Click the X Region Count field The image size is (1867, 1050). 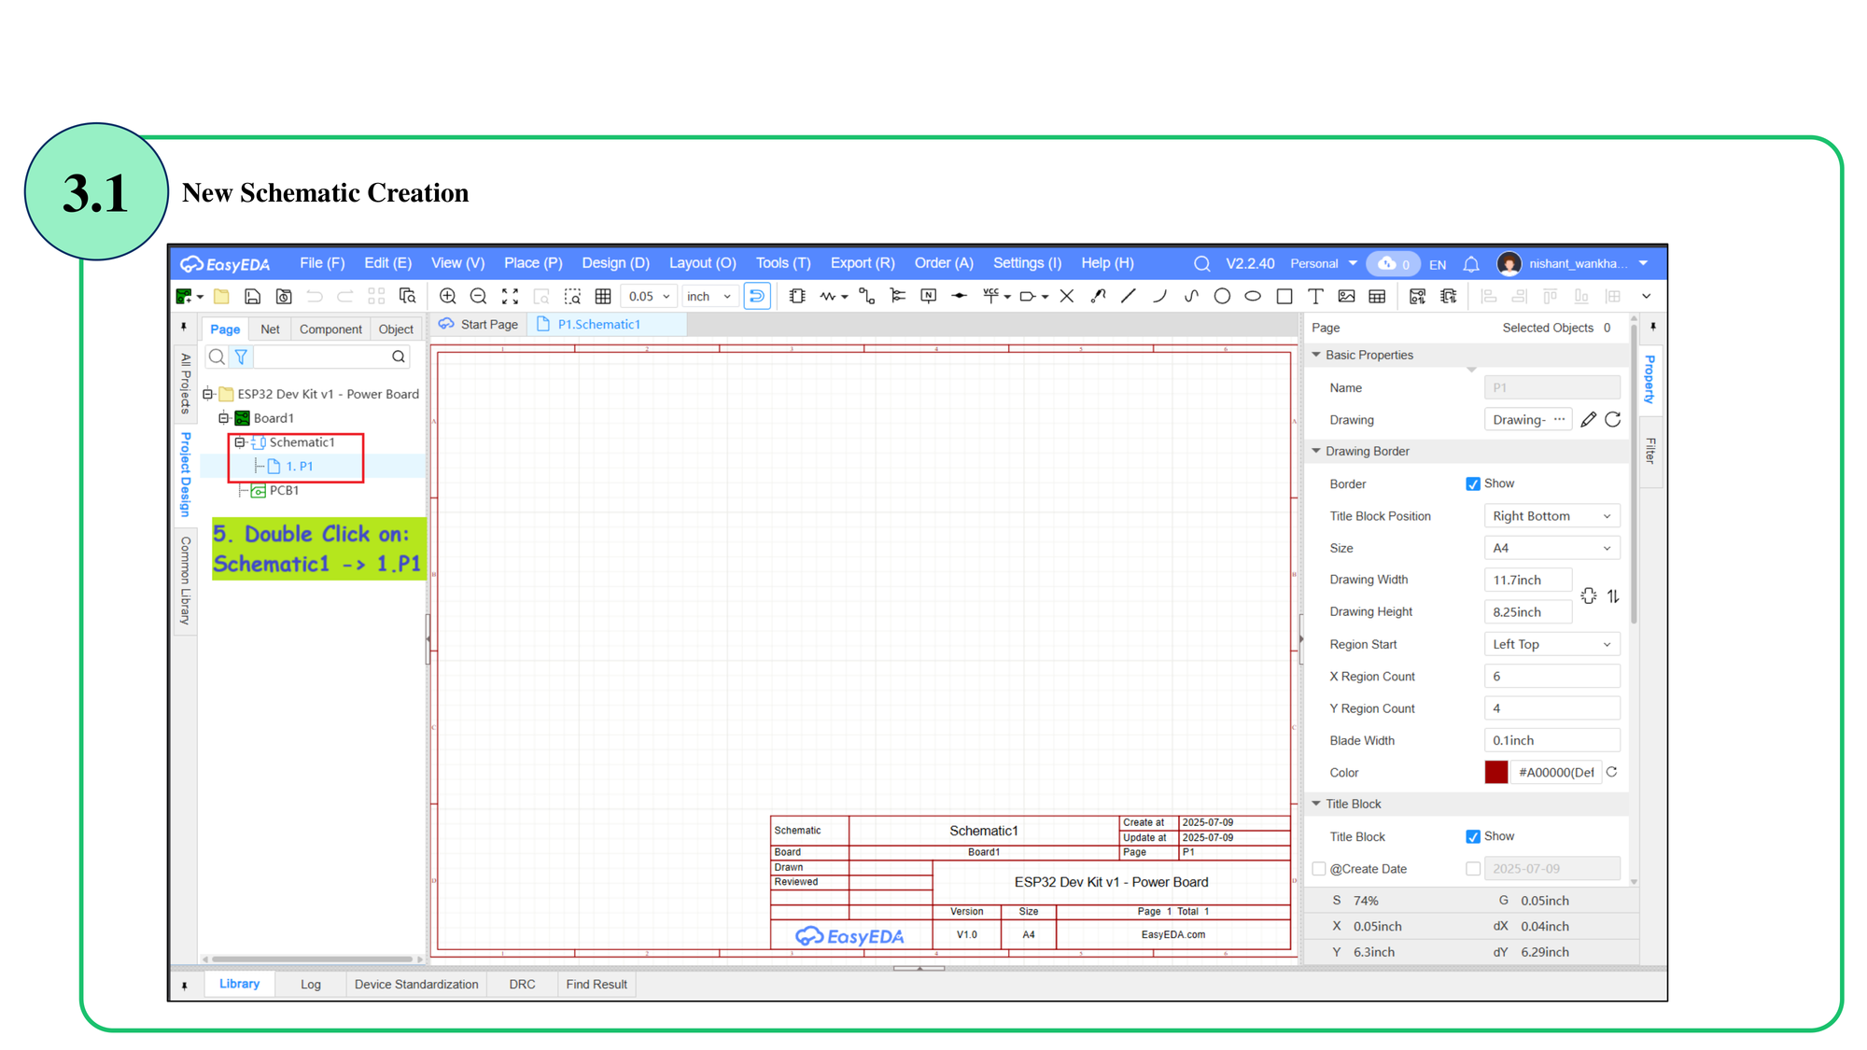(1551, 677)
